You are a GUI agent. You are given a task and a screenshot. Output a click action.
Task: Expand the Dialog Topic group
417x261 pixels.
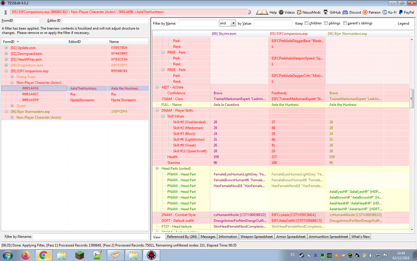tap(12, 77)
